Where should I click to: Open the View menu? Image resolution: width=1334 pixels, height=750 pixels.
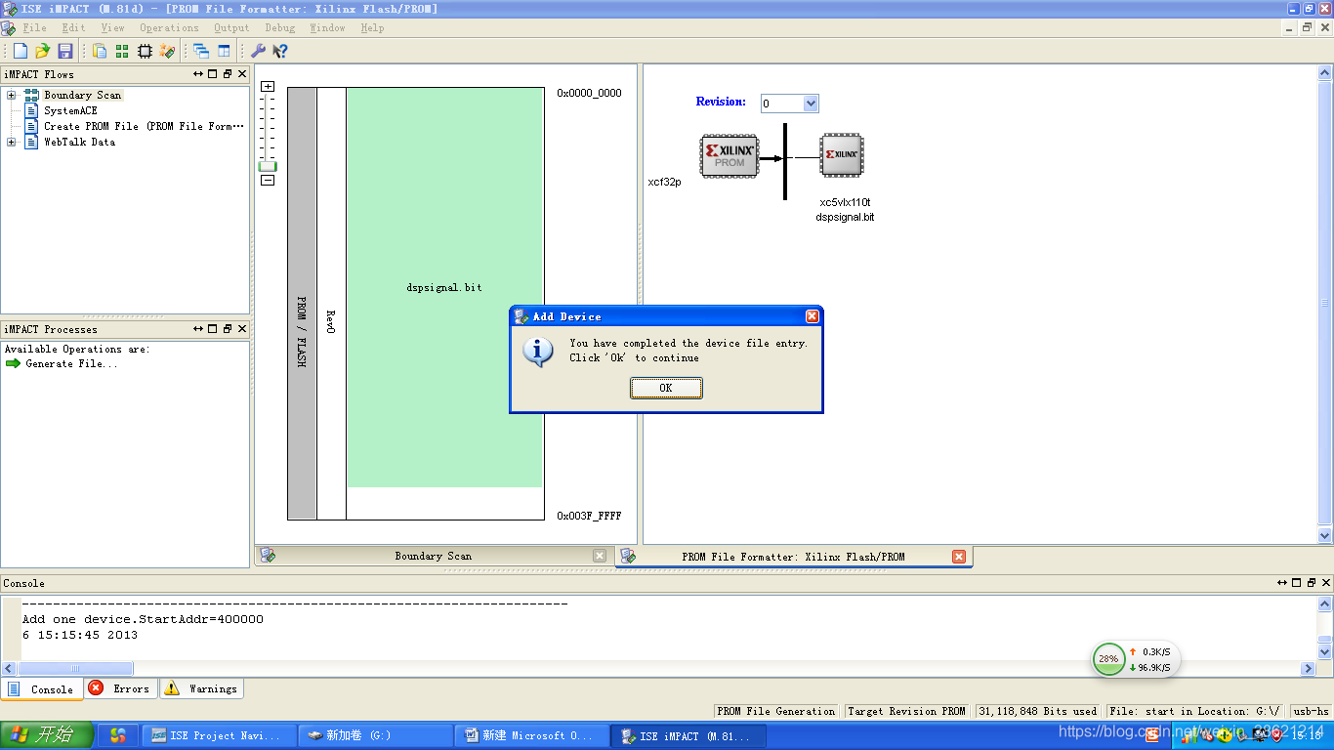click(x=112, y=28)
